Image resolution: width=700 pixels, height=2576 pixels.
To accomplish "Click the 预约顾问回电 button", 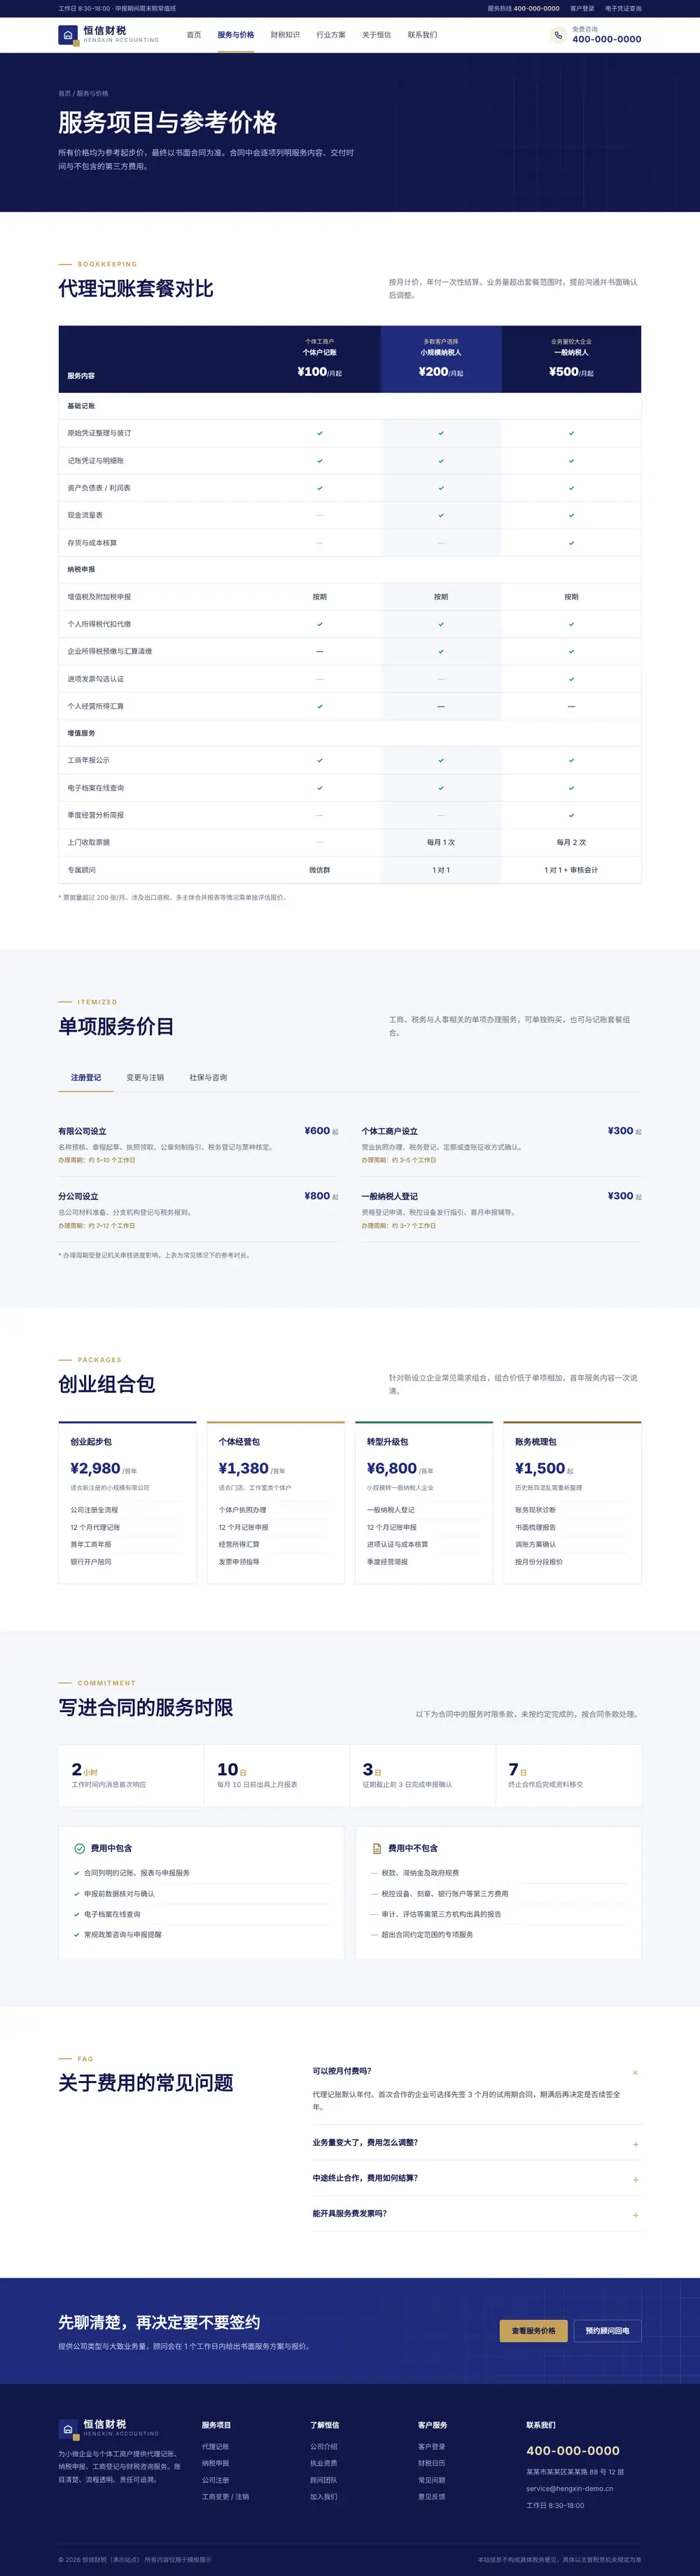I will (x=607, y=2331).
